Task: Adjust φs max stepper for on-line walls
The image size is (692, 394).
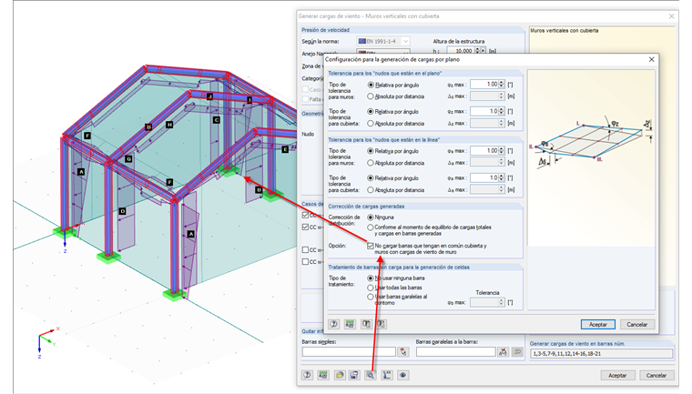Action: point(502,151)
